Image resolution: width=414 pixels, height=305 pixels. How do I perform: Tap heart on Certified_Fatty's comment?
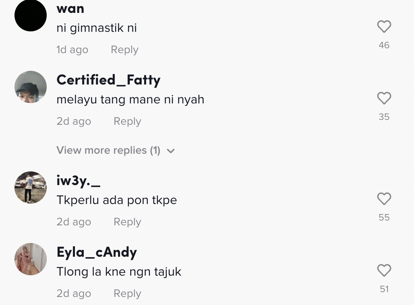point(384,98)
